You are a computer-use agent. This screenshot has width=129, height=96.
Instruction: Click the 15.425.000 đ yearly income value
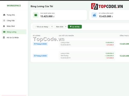click(47, 16)
